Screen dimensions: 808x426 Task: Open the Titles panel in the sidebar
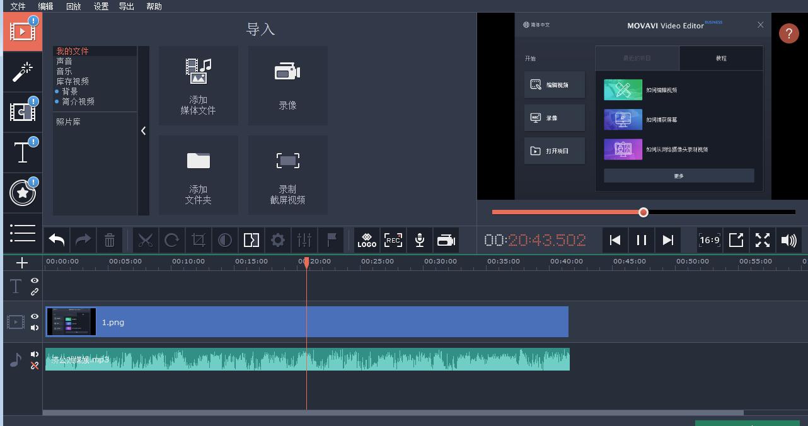tap(23, 152)
